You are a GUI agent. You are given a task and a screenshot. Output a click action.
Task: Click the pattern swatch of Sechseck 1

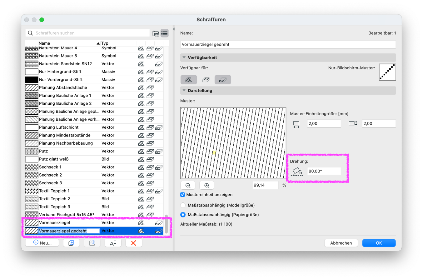[31, 167]
